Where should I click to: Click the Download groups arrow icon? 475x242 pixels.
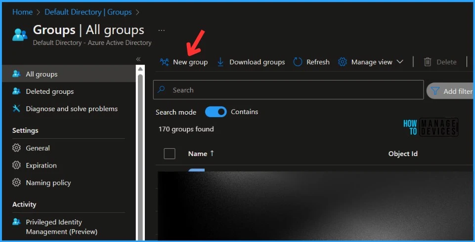220,62
